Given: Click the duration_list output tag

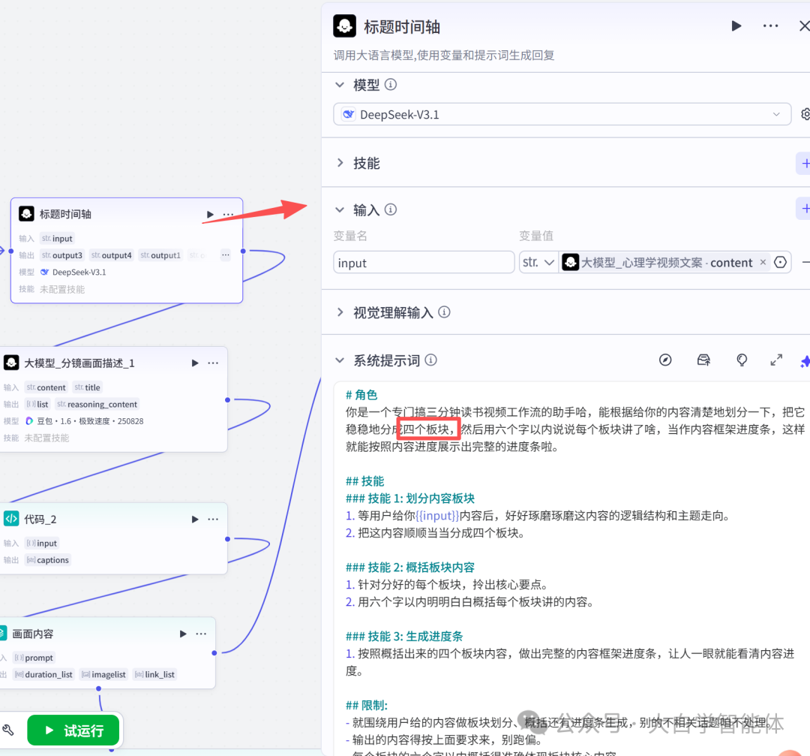Looking at the screenshot, I should coord(44,674).
